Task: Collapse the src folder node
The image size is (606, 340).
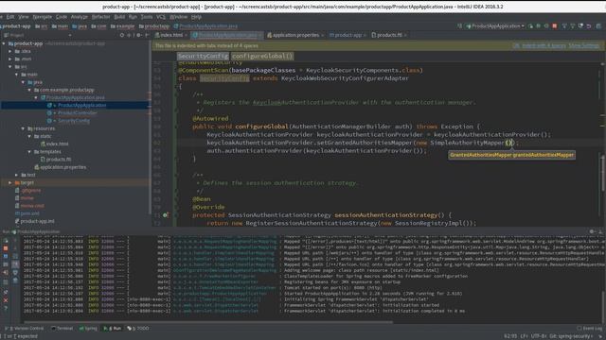Action: (10, 67)
